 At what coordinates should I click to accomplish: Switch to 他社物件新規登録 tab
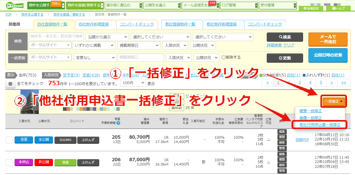[x=221, y=24]
